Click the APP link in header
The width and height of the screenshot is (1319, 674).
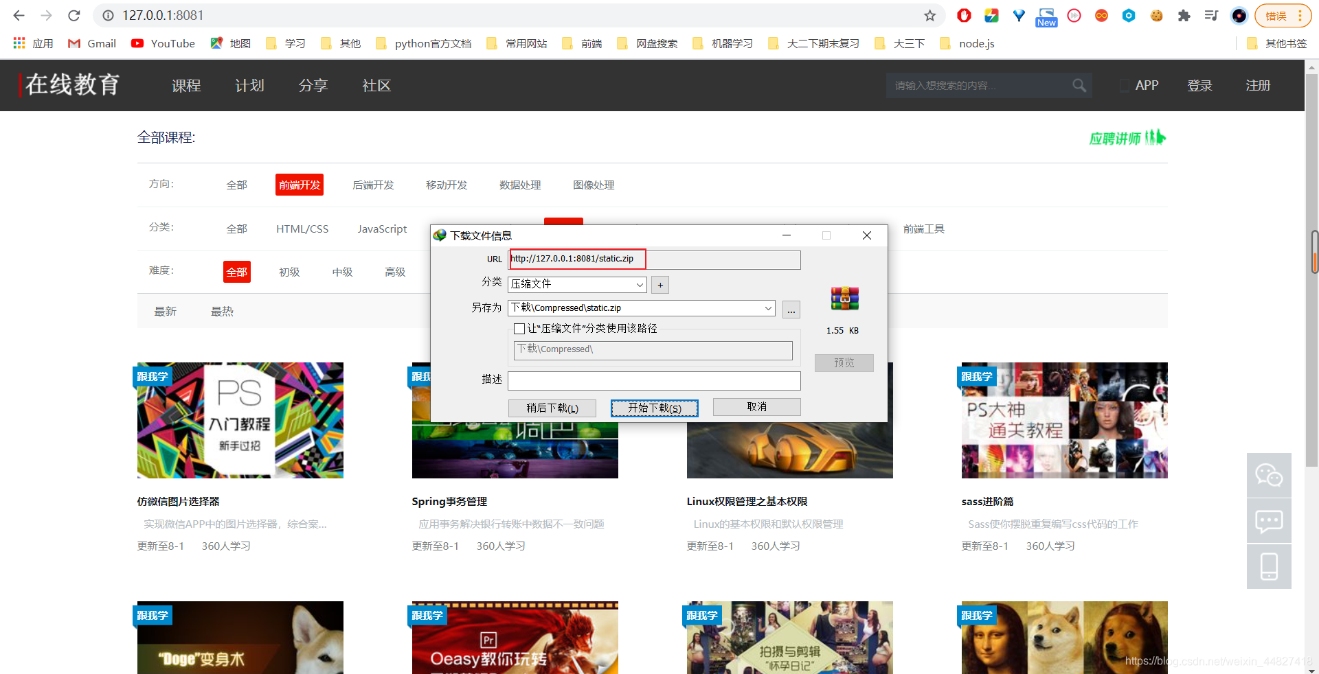click(x=1147, y=85)
